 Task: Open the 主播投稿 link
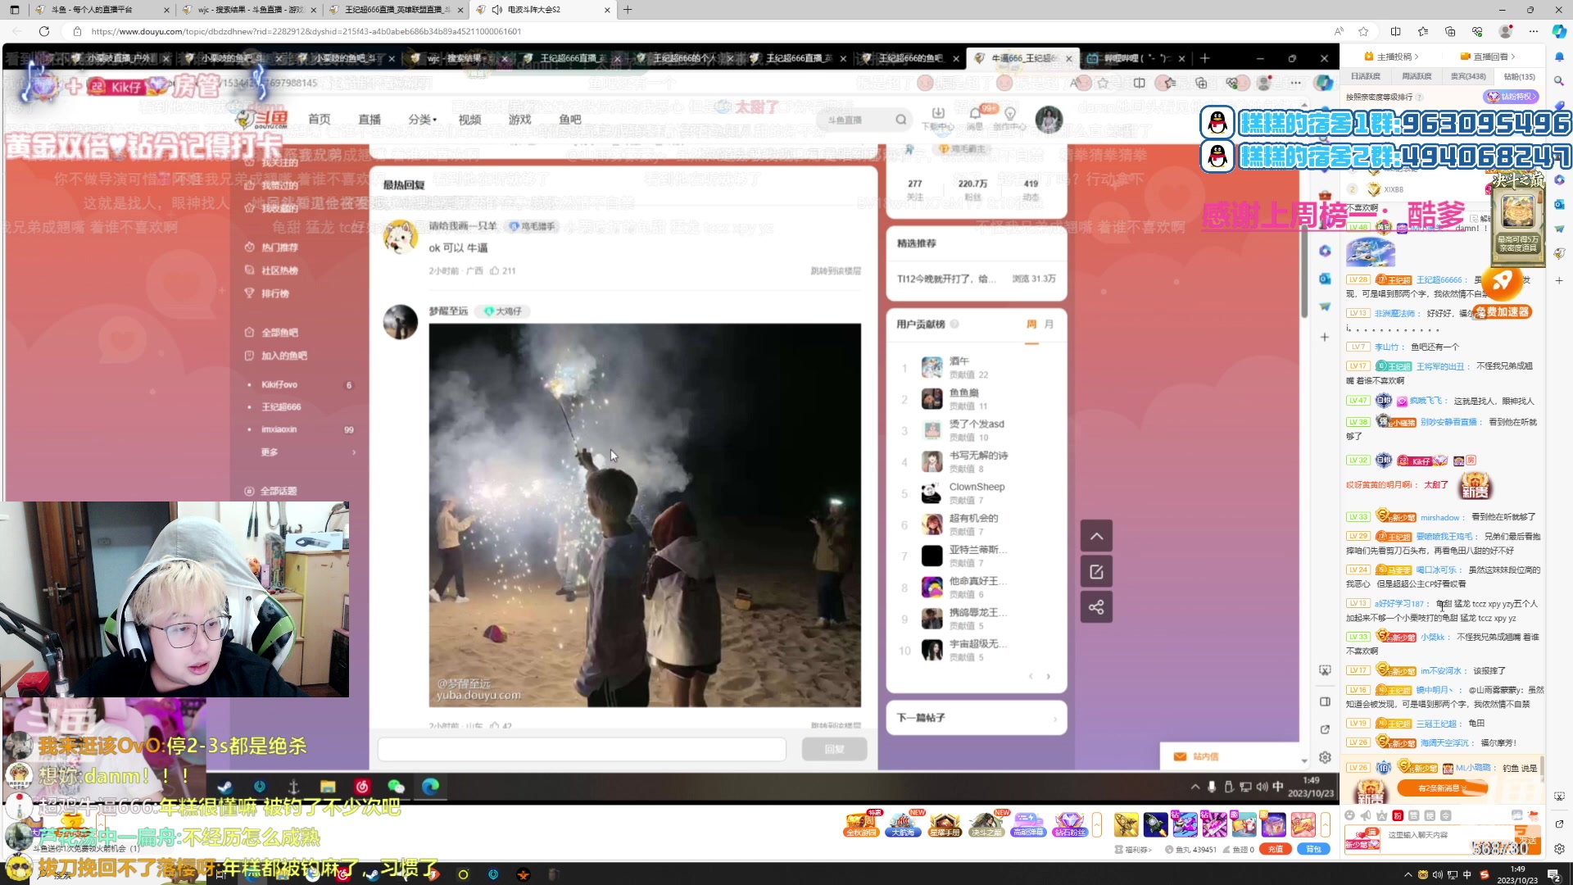click(1391, 57)
